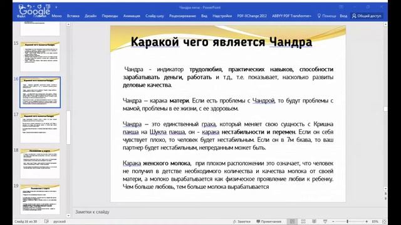Viewport: 401px width, 225px height.
Task: Switch to Slide Sorter view icon
Action: [303, 221]
